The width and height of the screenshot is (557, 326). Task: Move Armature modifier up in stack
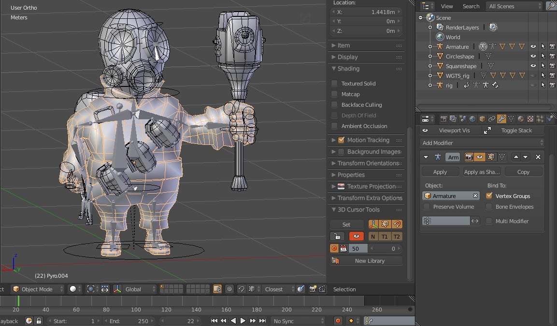[x=516, y=157]
